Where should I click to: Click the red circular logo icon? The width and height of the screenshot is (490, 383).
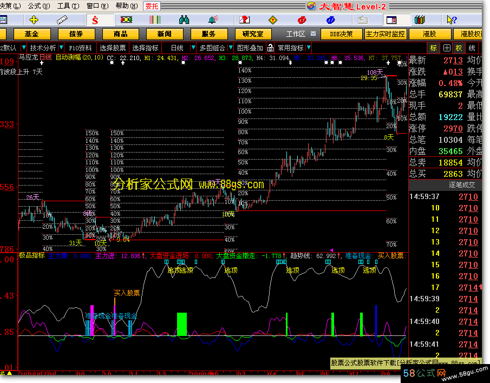tap(302, 21)
